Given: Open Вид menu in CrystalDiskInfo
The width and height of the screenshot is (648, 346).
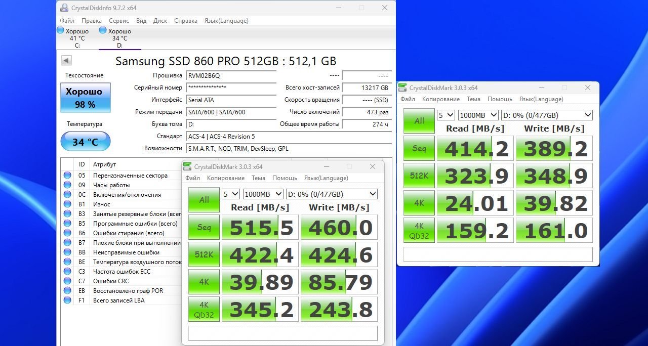Looking at the screenshot, I should [141, 21].
